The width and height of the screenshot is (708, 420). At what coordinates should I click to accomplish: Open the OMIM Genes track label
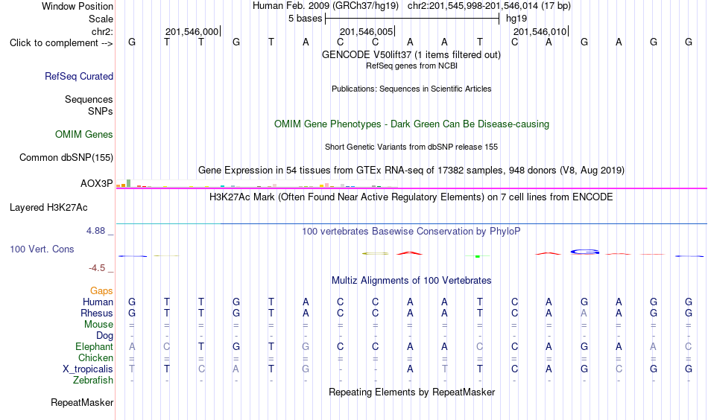click(84, 135)
